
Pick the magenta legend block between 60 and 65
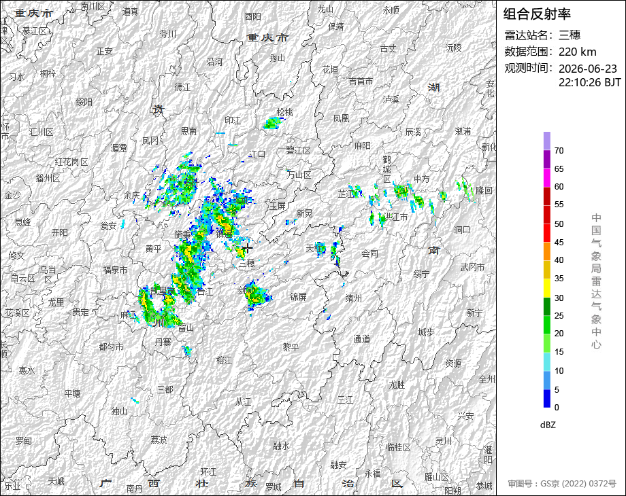pyautogui.click(x=547, y=177)
